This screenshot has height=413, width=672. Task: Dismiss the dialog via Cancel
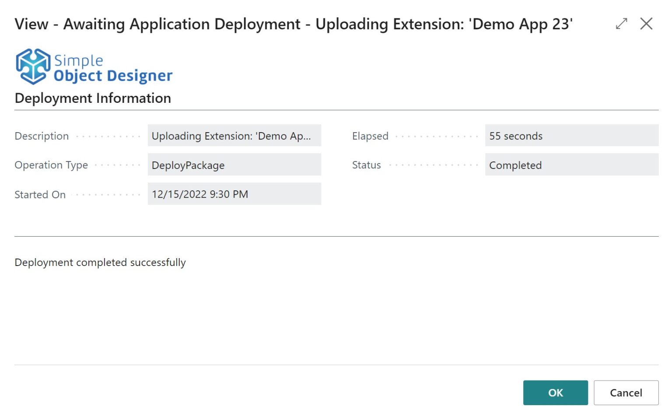click(x=626, y=392)
